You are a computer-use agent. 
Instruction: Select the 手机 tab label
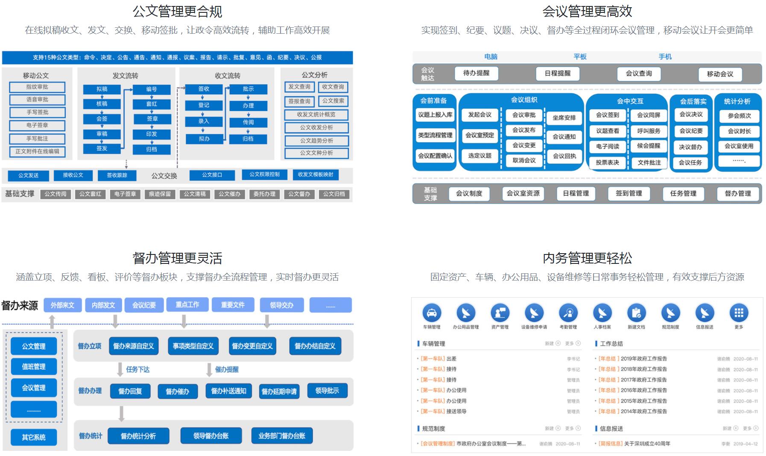(x=665, y=56)
